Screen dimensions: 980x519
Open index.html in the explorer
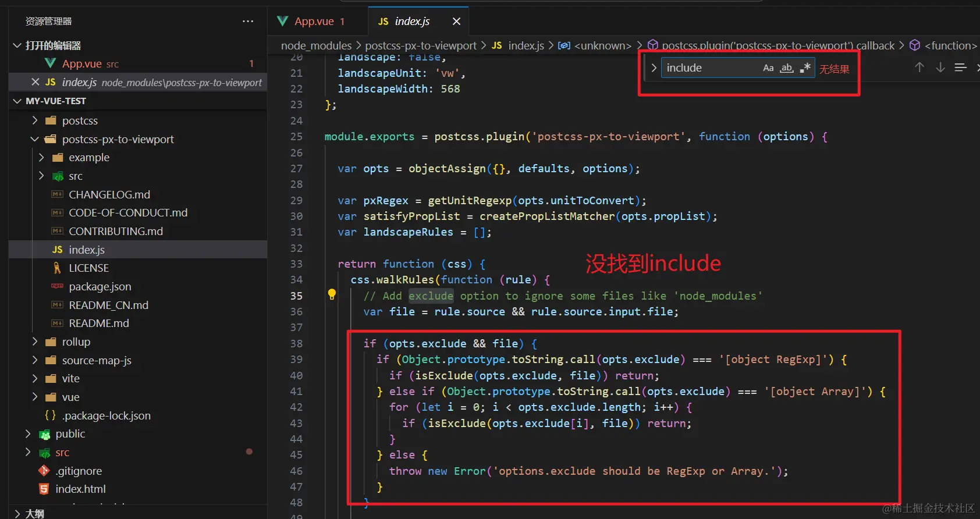click(80, 489)
